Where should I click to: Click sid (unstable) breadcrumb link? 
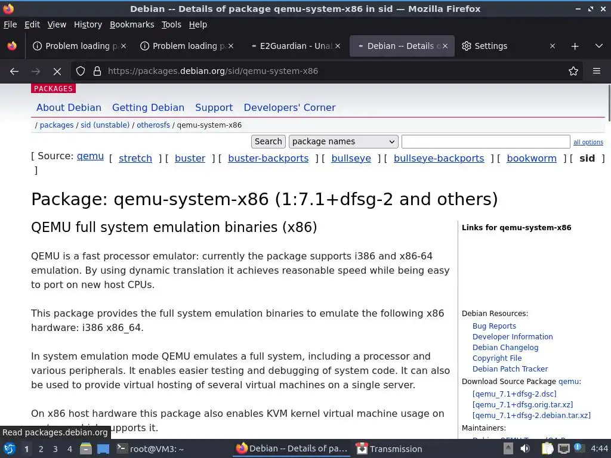pyautogui.click(x=105, y=125)
